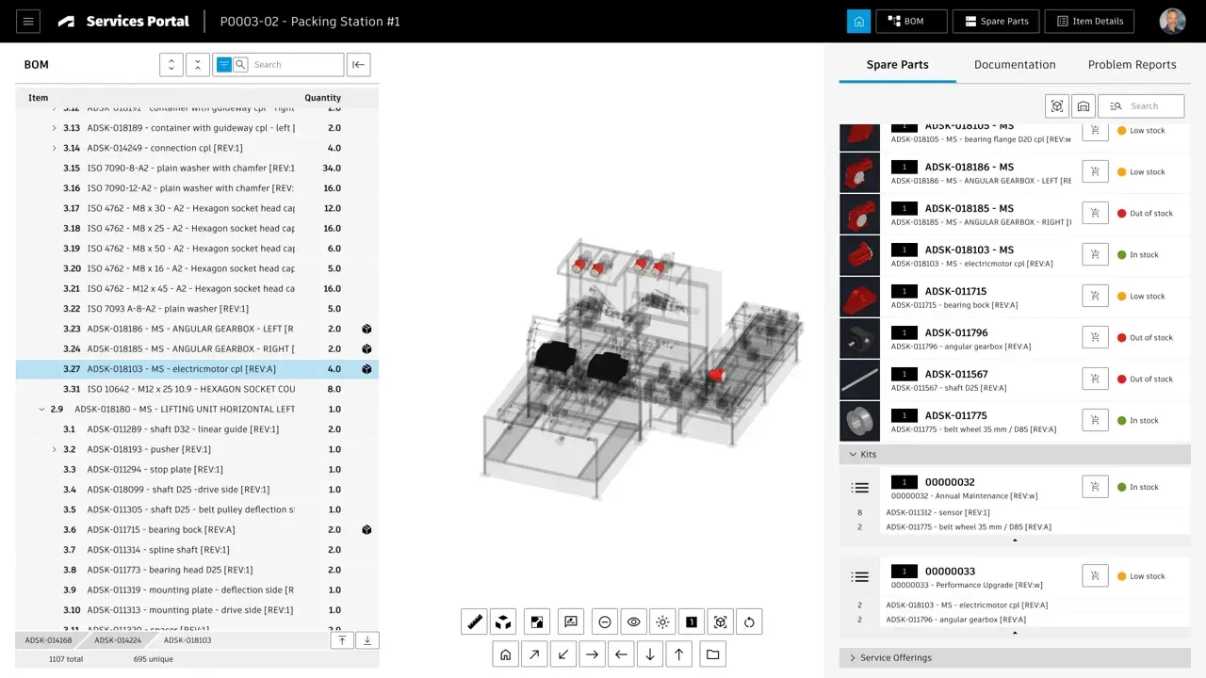Select the ruler measure tool

474,621
